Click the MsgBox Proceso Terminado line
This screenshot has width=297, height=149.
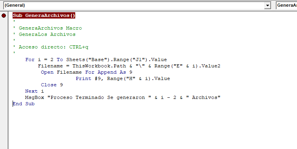coord(123,97)
